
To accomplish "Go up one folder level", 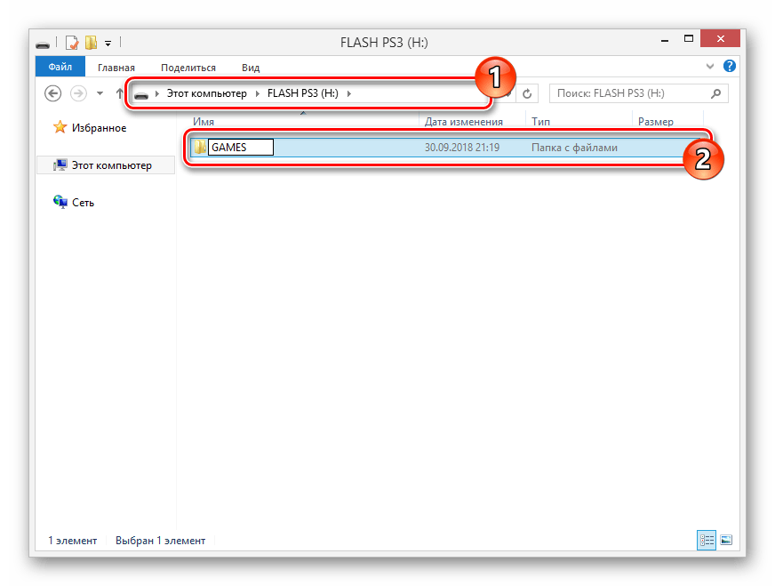I will [x=119, y=93].
